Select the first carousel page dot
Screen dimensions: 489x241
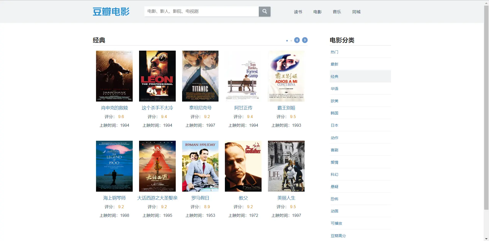point(287,41)
